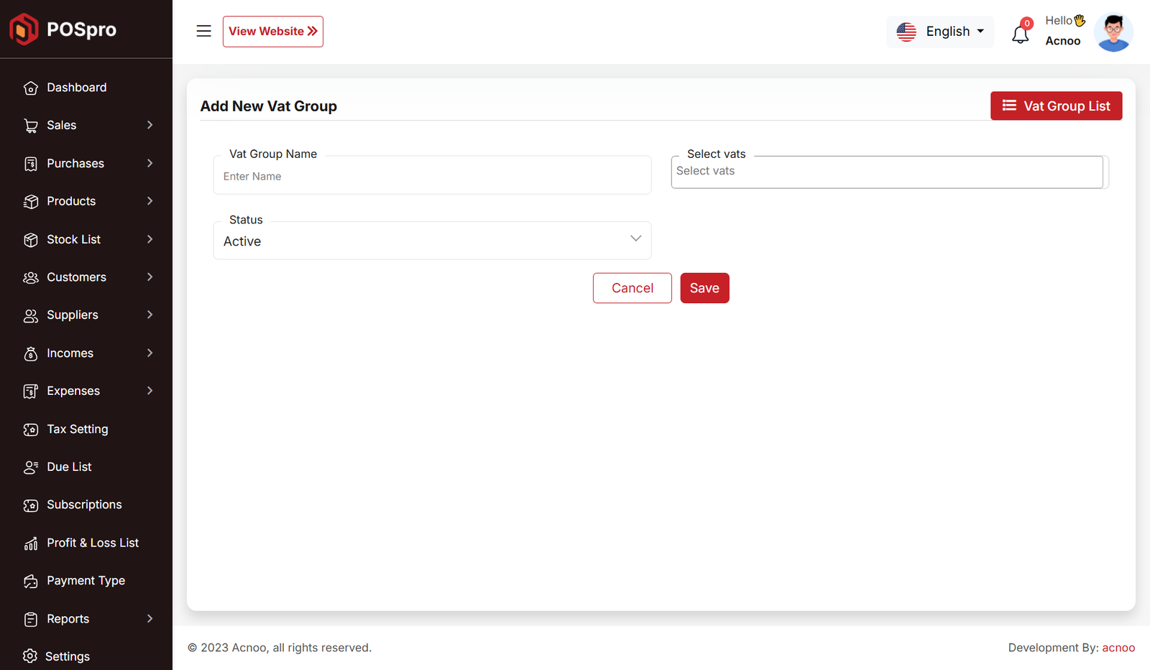Expand the Products submenu chevron
The height and width of the screenshot is (670, 1150).
tap(149, 201)
